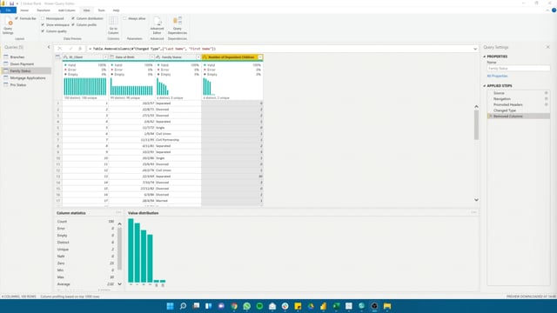
Task: Toggle Show whitespace checkbox
Action: tap(43, 25)
